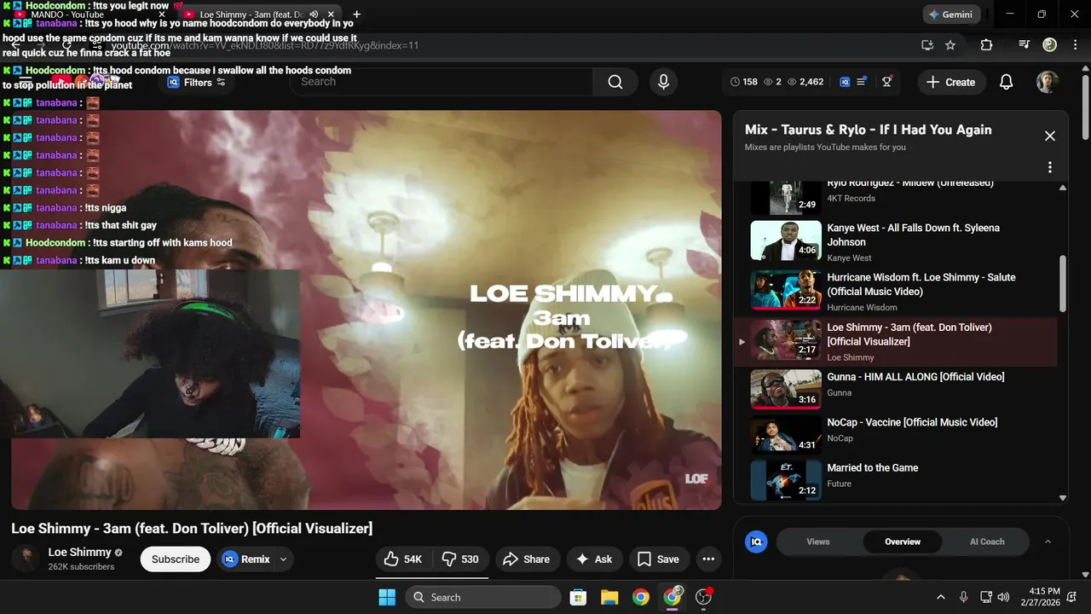The height and width of the screenshot is (614, 1091).
Task: Play Married to the Game by Future
Action: pyautogui.click(x=895, y=480)
